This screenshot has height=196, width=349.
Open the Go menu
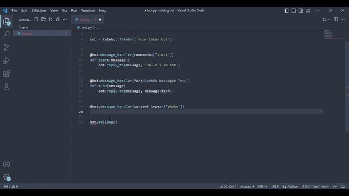tap(64, 10)
